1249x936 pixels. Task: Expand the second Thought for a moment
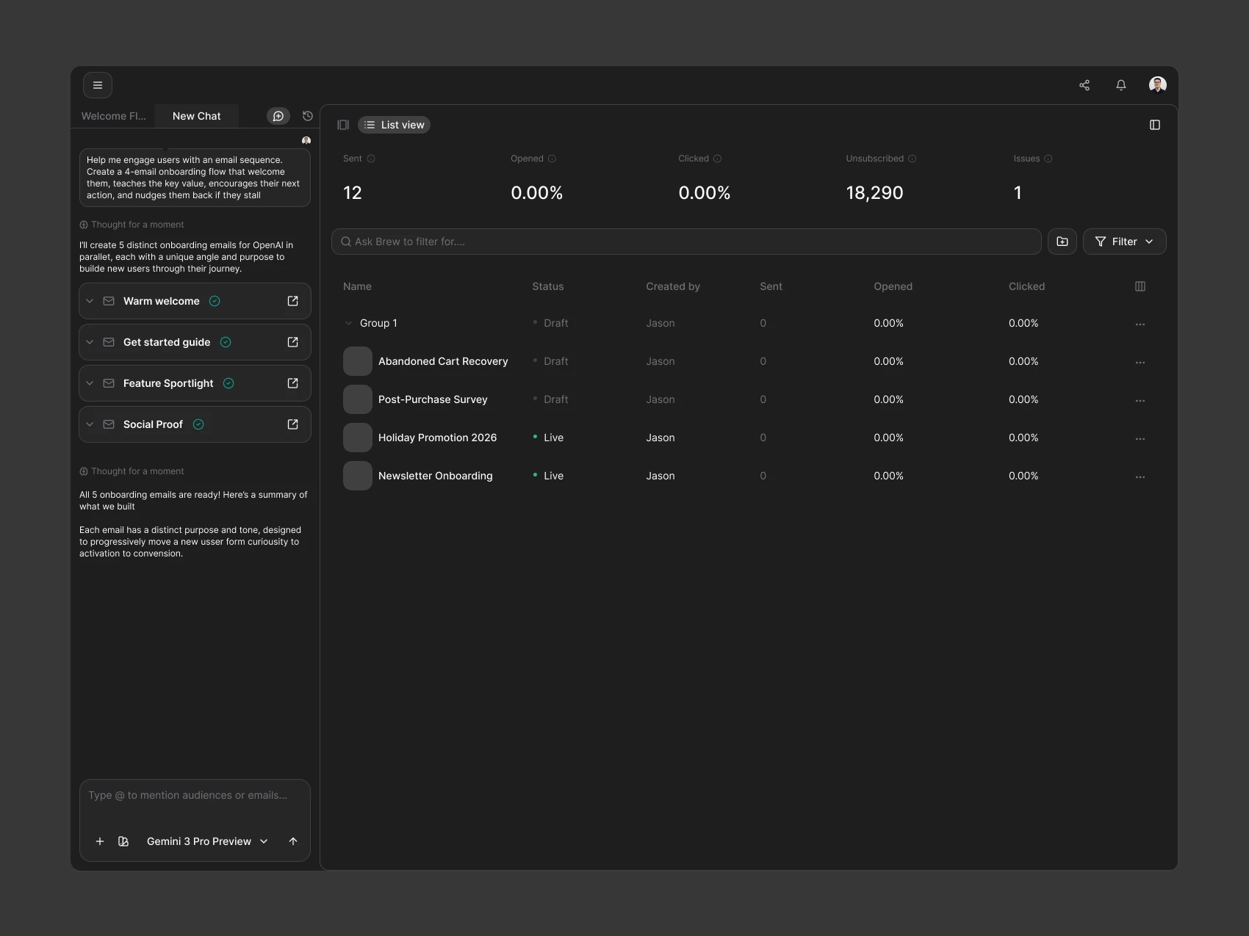point(132,471)
